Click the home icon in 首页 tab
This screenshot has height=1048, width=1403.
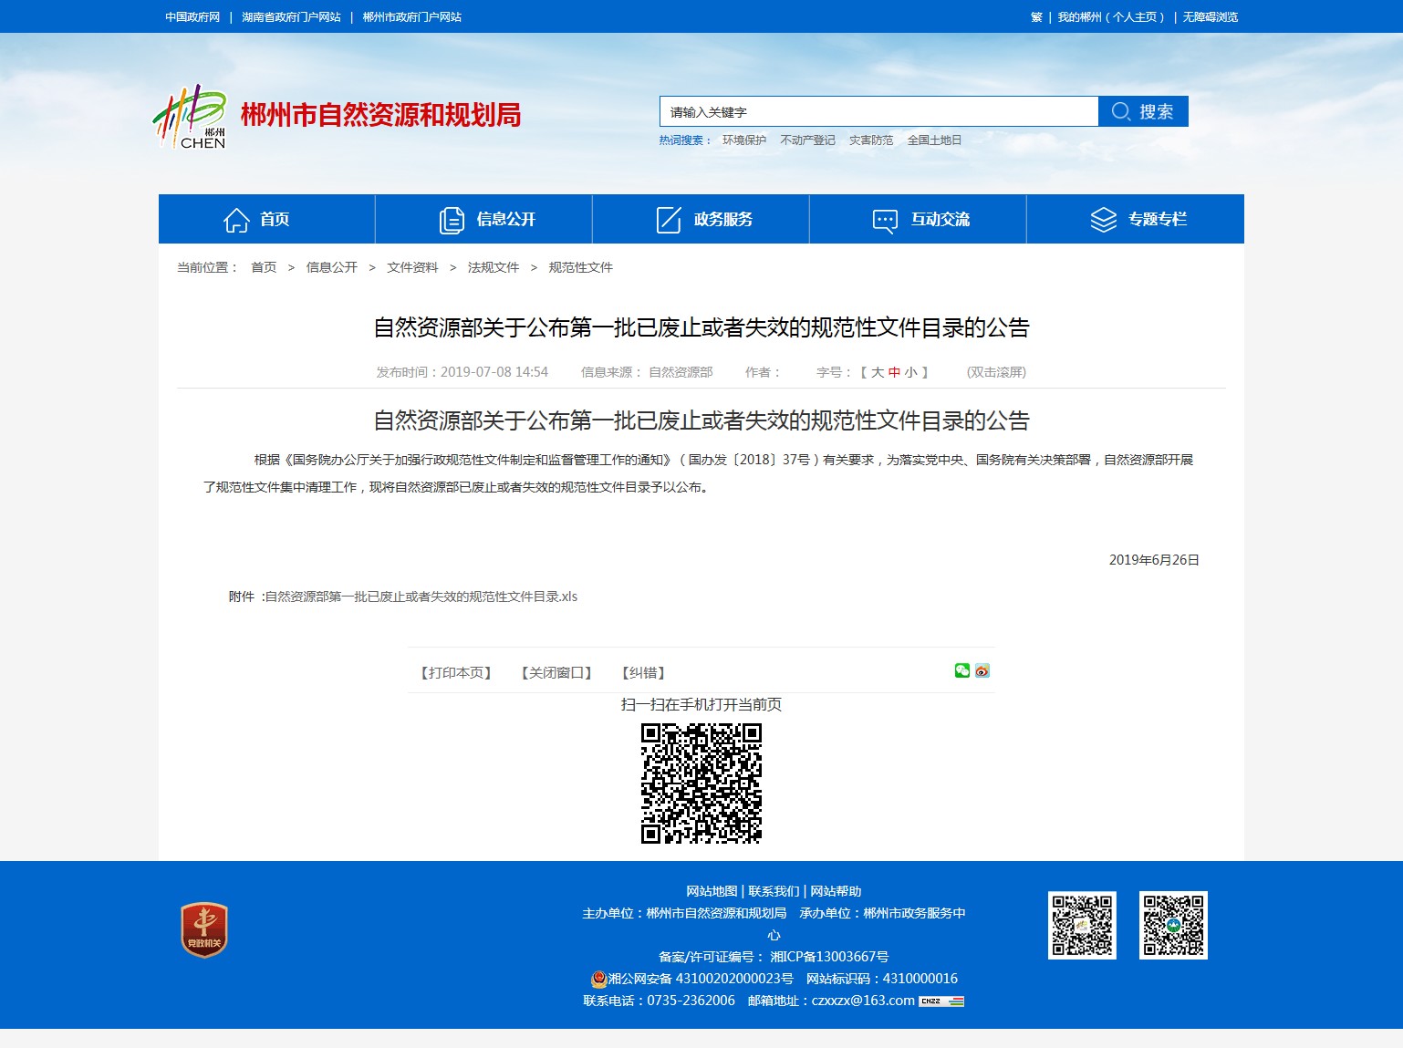tap(236, 220)
